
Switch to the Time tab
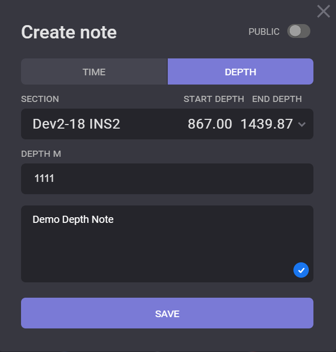94,72
